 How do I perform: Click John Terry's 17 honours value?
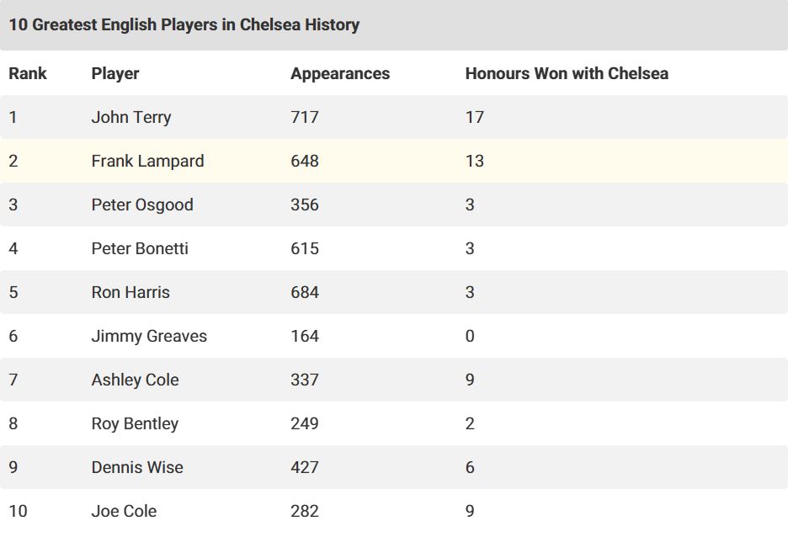475,117
